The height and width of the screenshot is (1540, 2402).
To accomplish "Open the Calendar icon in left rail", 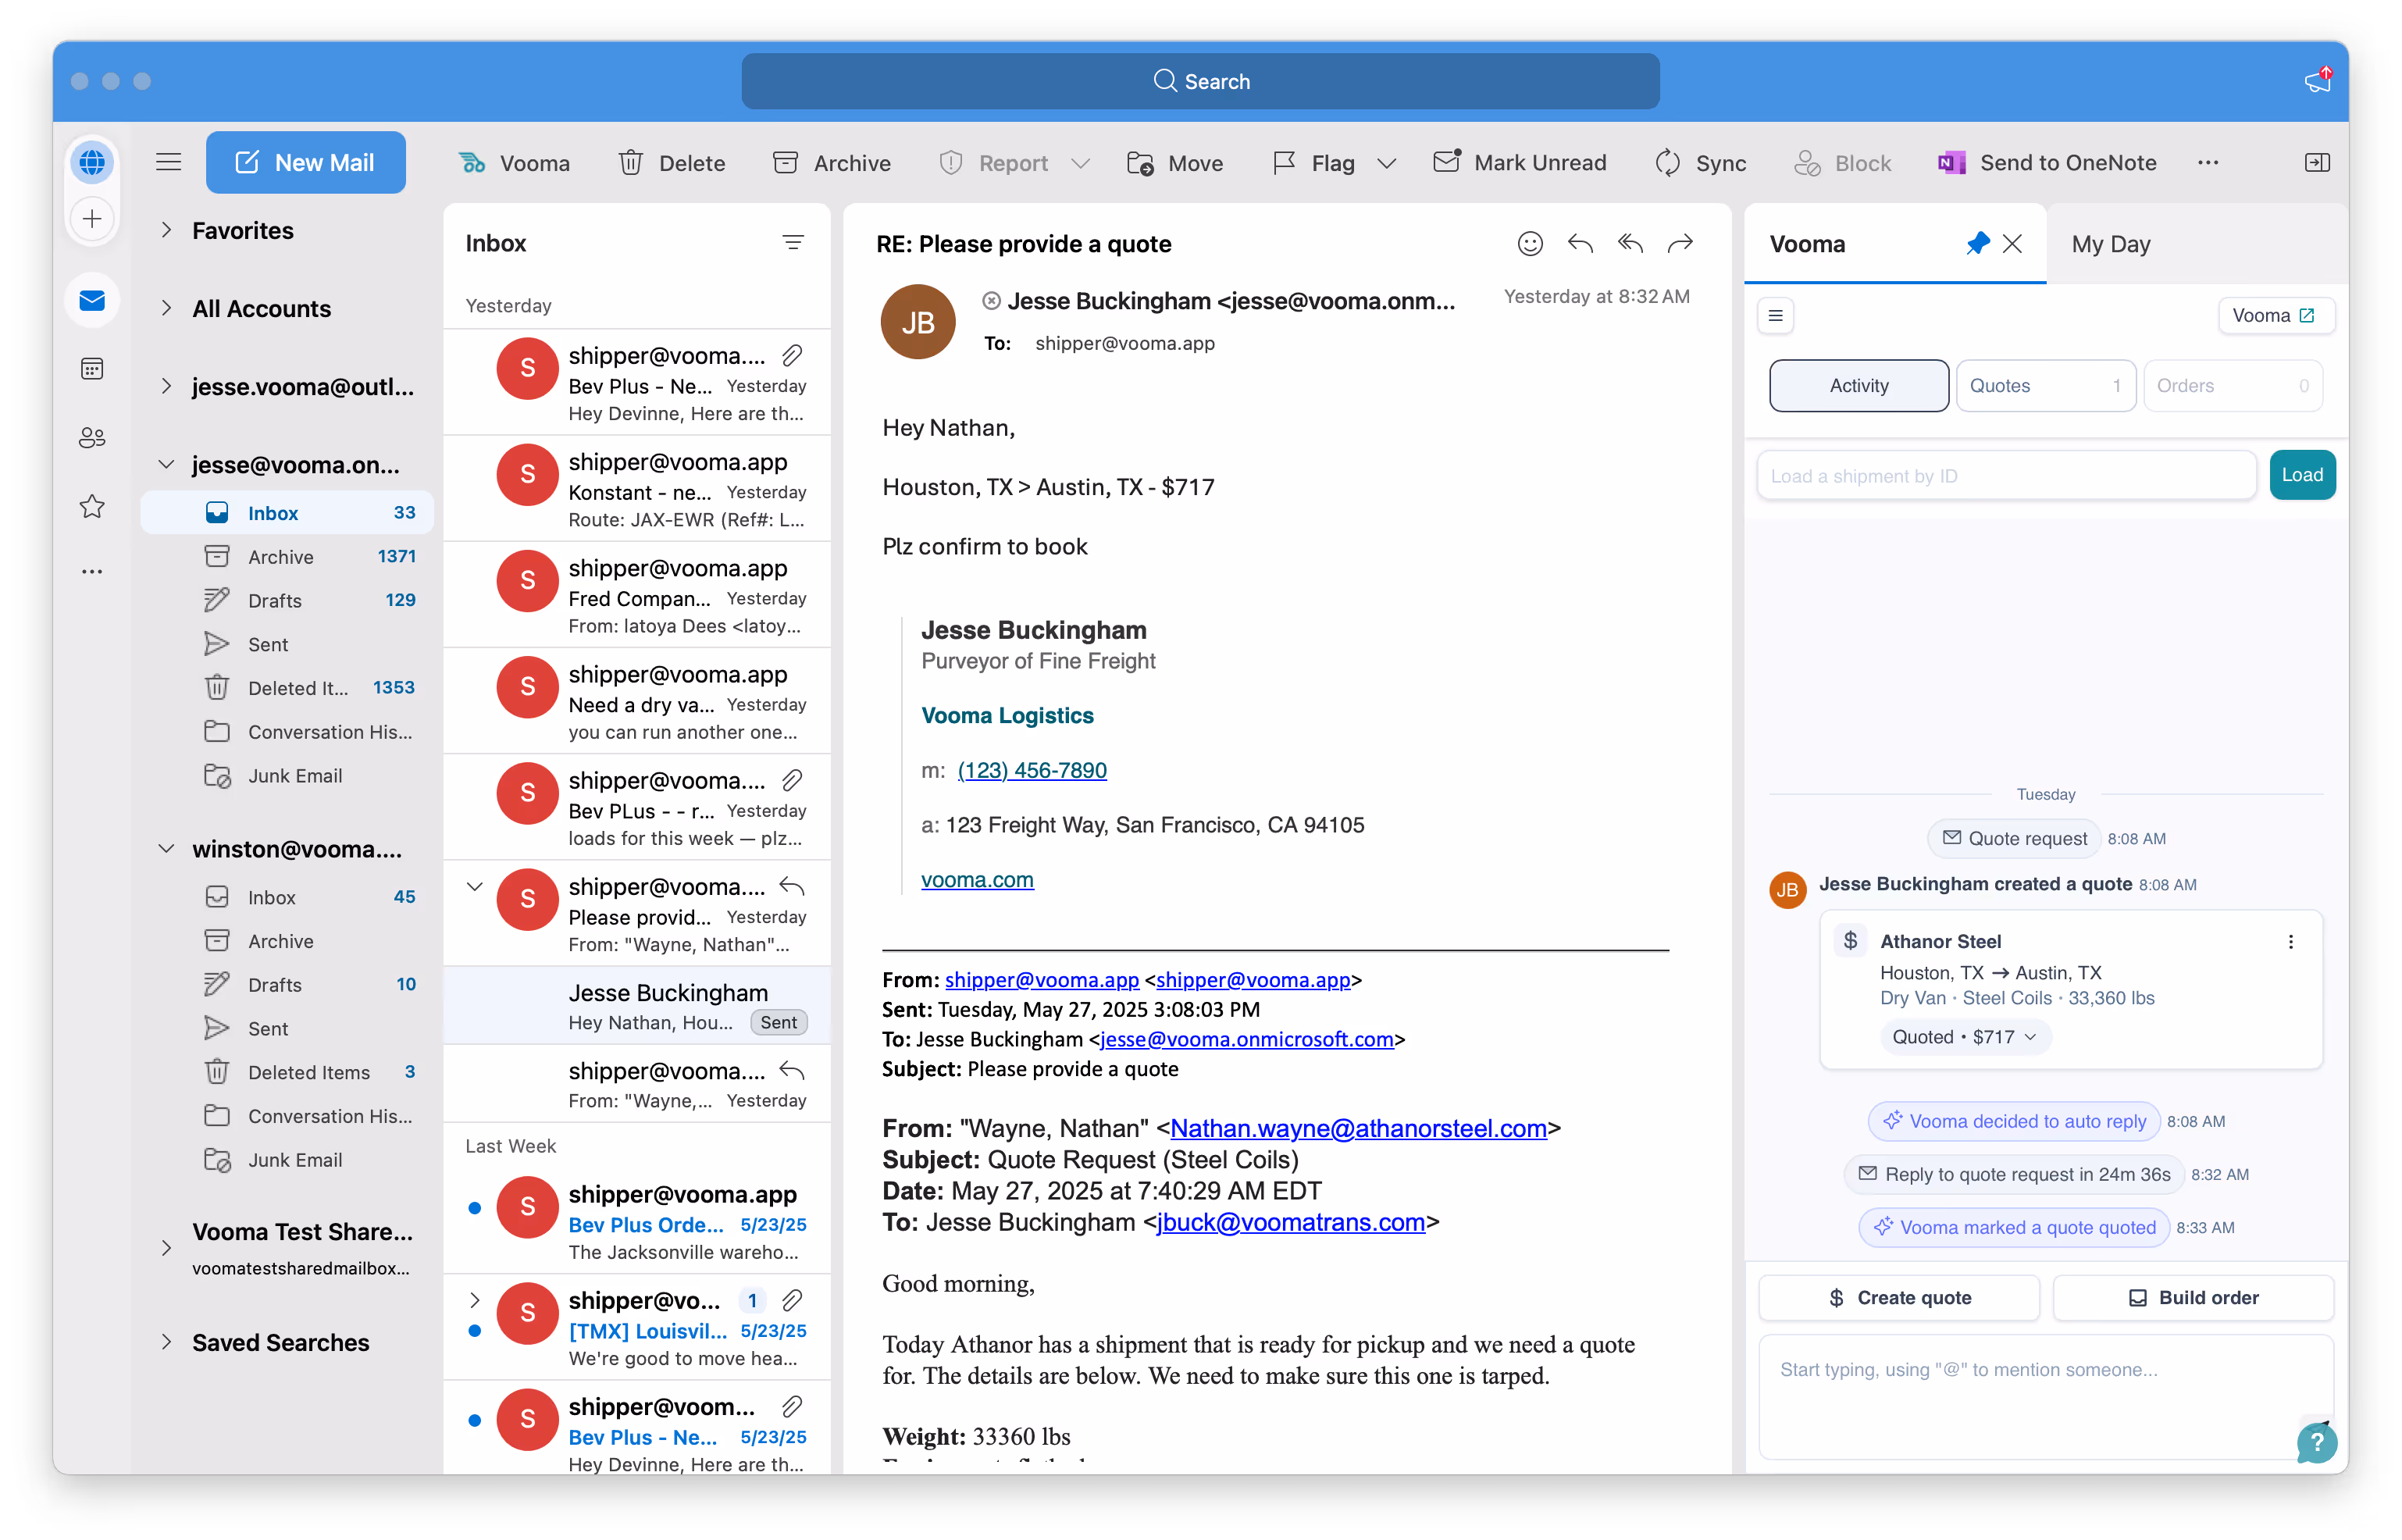I will tap(92, 369).
